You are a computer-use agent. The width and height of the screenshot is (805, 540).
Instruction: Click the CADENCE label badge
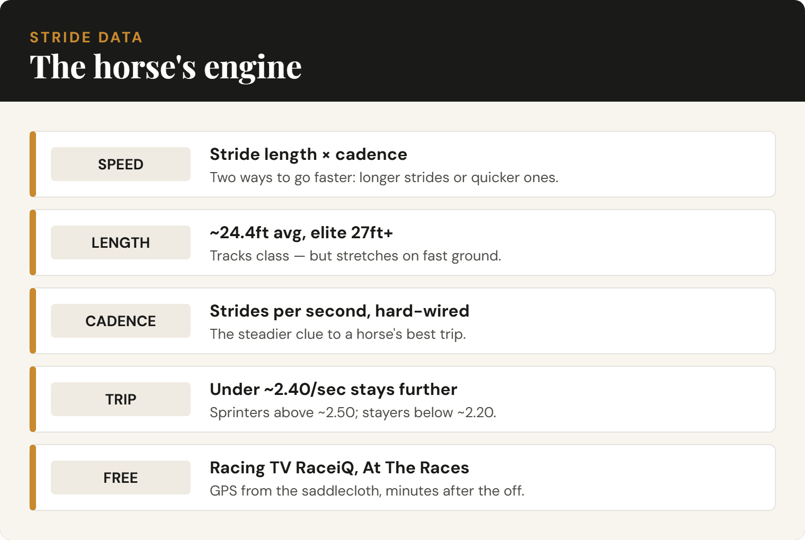(121, 321)
